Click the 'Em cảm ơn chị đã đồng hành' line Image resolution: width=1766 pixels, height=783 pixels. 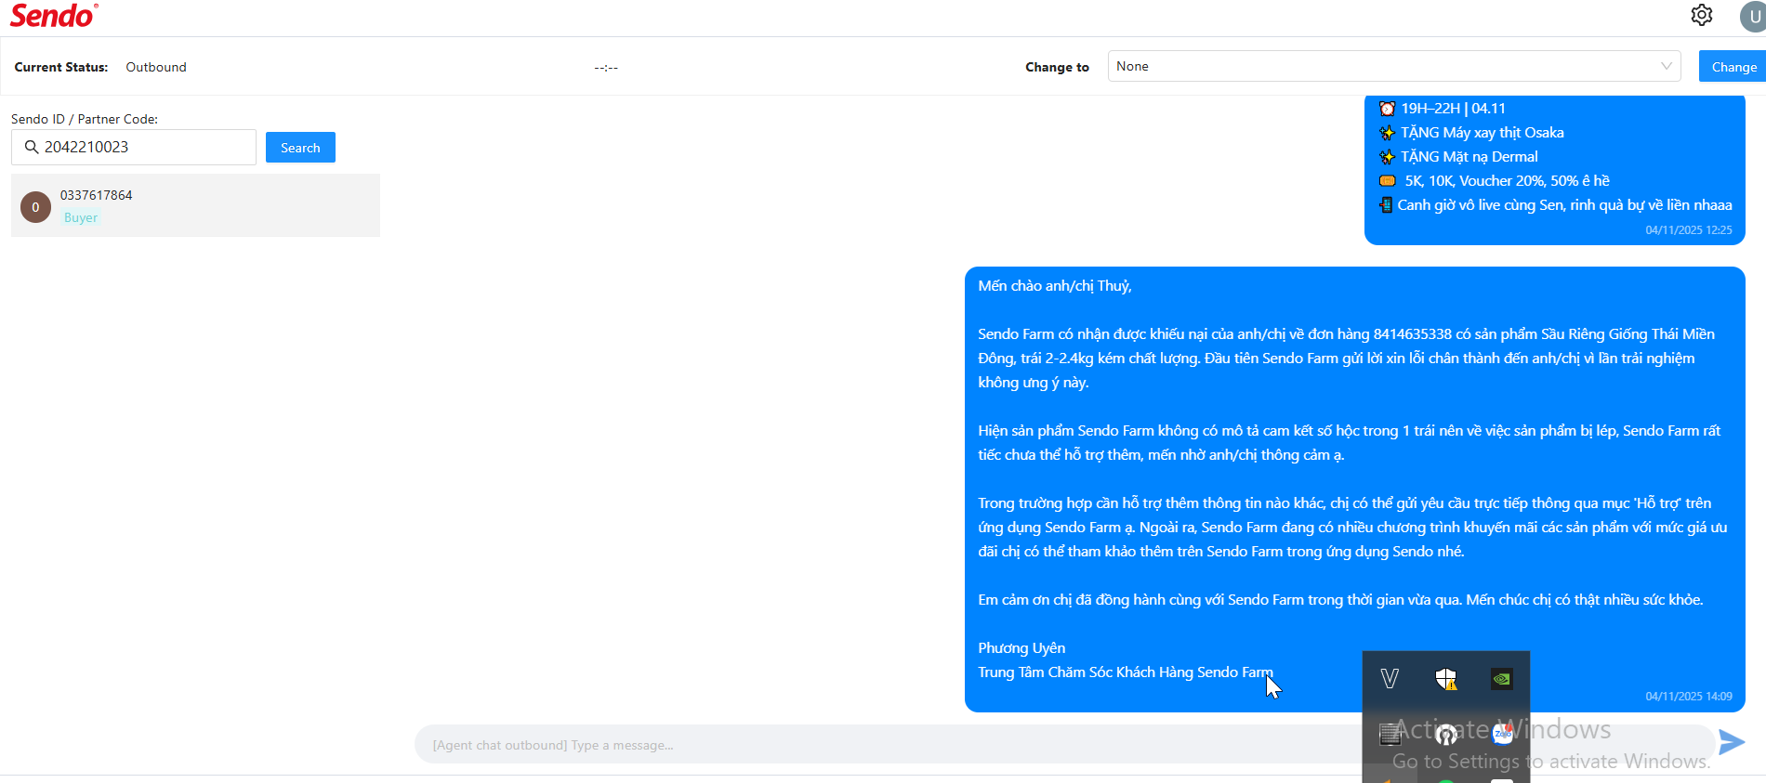click(x=1340, y=600)
